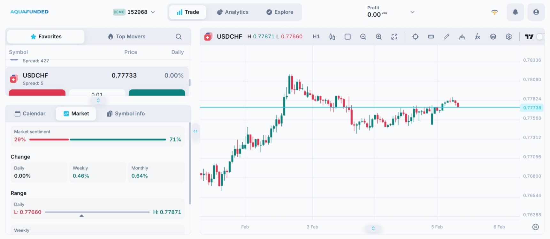Switch to the Symbol info tab
550x239 pixels.
pyautogui.click(x=126, y=114)
